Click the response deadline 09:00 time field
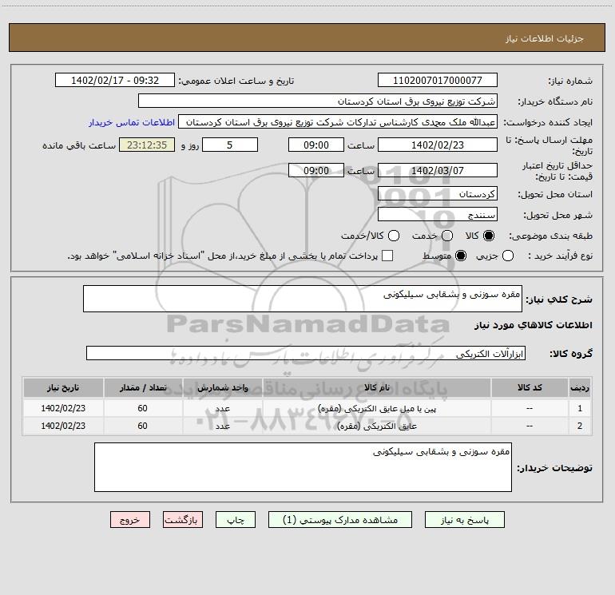The width and height of the screenshot is (615, 595). 316,145
